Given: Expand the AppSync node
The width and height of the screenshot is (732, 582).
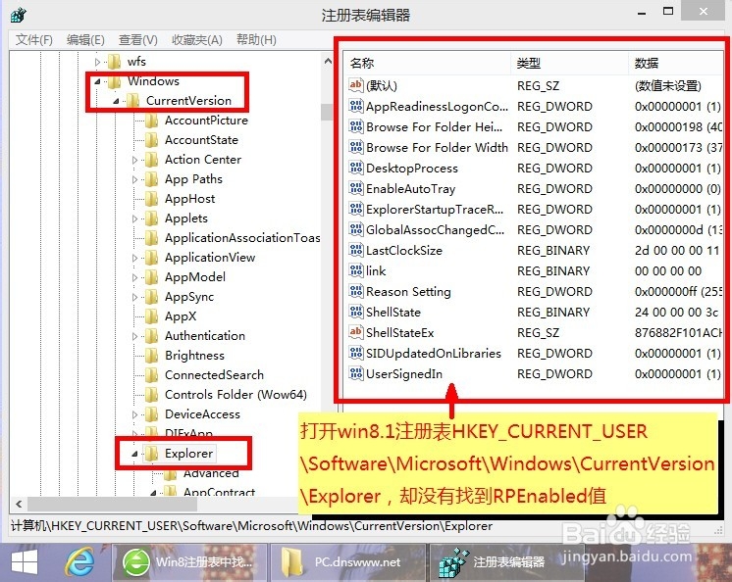Looking at the screenshot, I should [134, 297].
